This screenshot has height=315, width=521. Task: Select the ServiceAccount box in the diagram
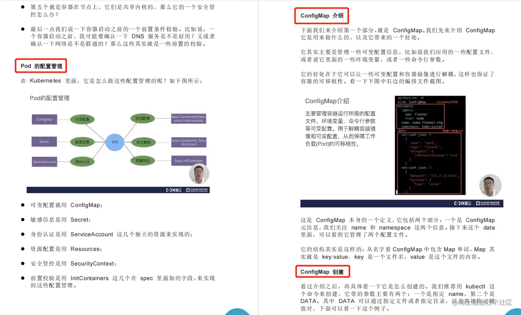(x=44, y=162)
